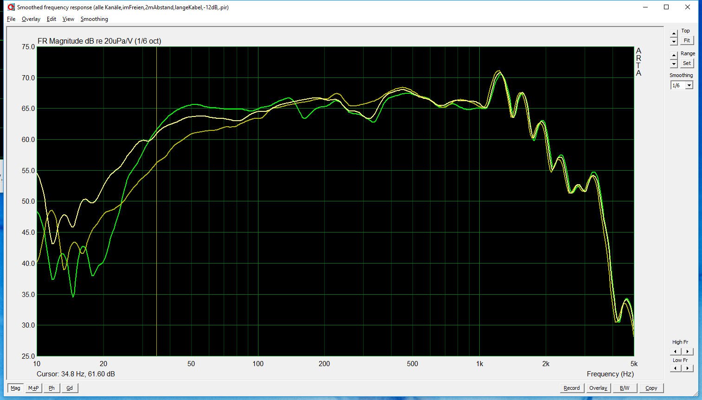This screenshot has height=400, width=702.
Task: Move Low Fr limit left
Action: pos(676,368)
